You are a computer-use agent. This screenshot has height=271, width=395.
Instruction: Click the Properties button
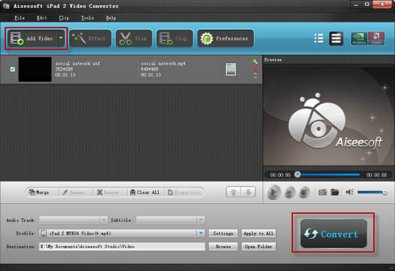pos(184,193)
